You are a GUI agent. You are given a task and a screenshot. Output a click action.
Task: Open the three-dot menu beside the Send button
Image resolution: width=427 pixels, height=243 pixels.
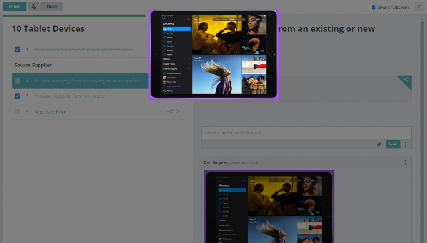(405, 144)
